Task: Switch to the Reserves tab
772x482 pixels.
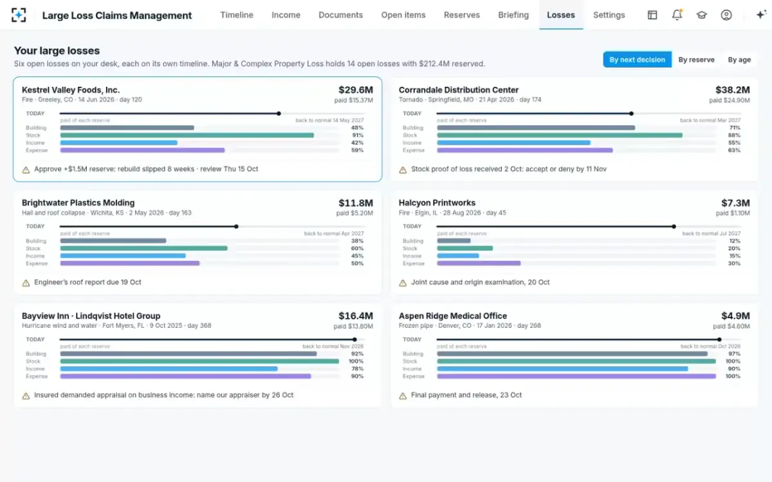Action: click(x=462, y=15)
